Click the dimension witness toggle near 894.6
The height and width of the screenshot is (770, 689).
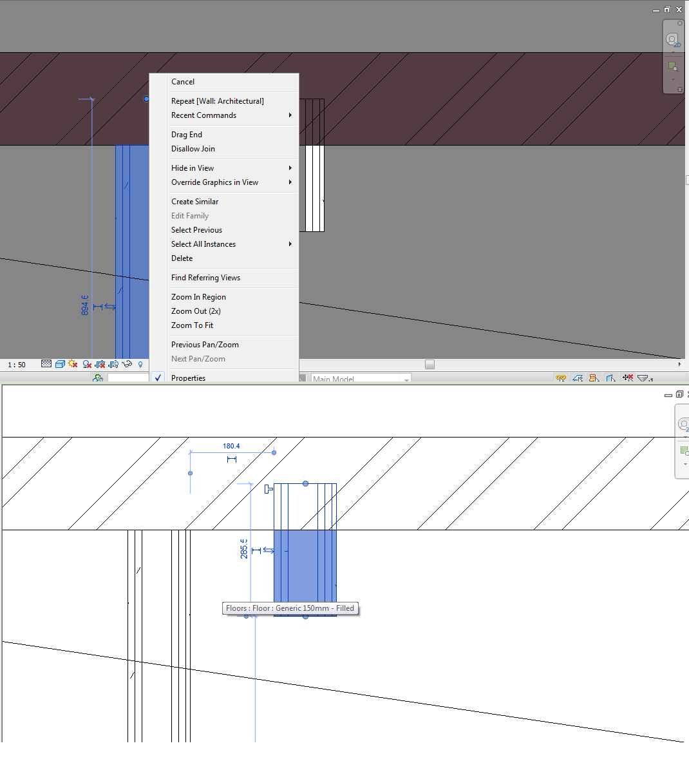click(x=98, y=307)
